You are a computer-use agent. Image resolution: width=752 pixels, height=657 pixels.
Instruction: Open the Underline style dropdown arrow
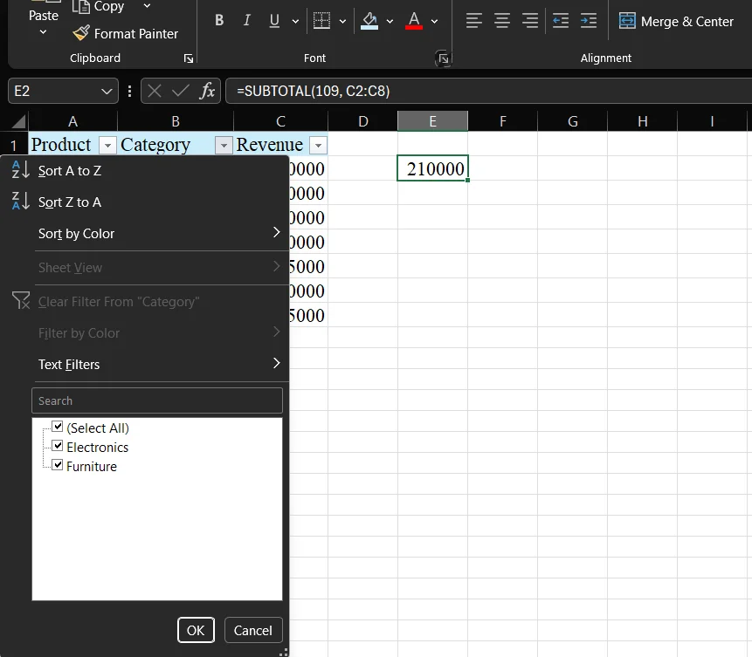[x=295, y=21]
